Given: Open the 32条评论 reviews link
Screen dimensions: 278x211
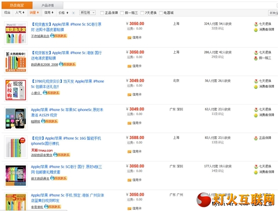Looking at the screenshot, I should point(218,28).
